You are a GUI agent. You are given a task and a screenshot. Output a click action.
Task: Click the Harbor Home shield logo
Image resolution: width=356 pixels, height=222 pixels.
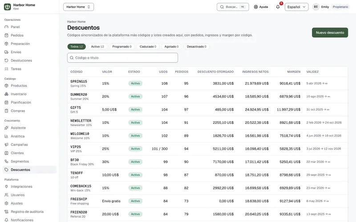pos(8,7)
